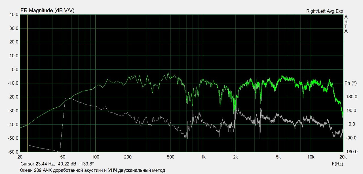Click the "-10.0" magnitude axis value
This screenshot has width=363, height=174.
13,83
